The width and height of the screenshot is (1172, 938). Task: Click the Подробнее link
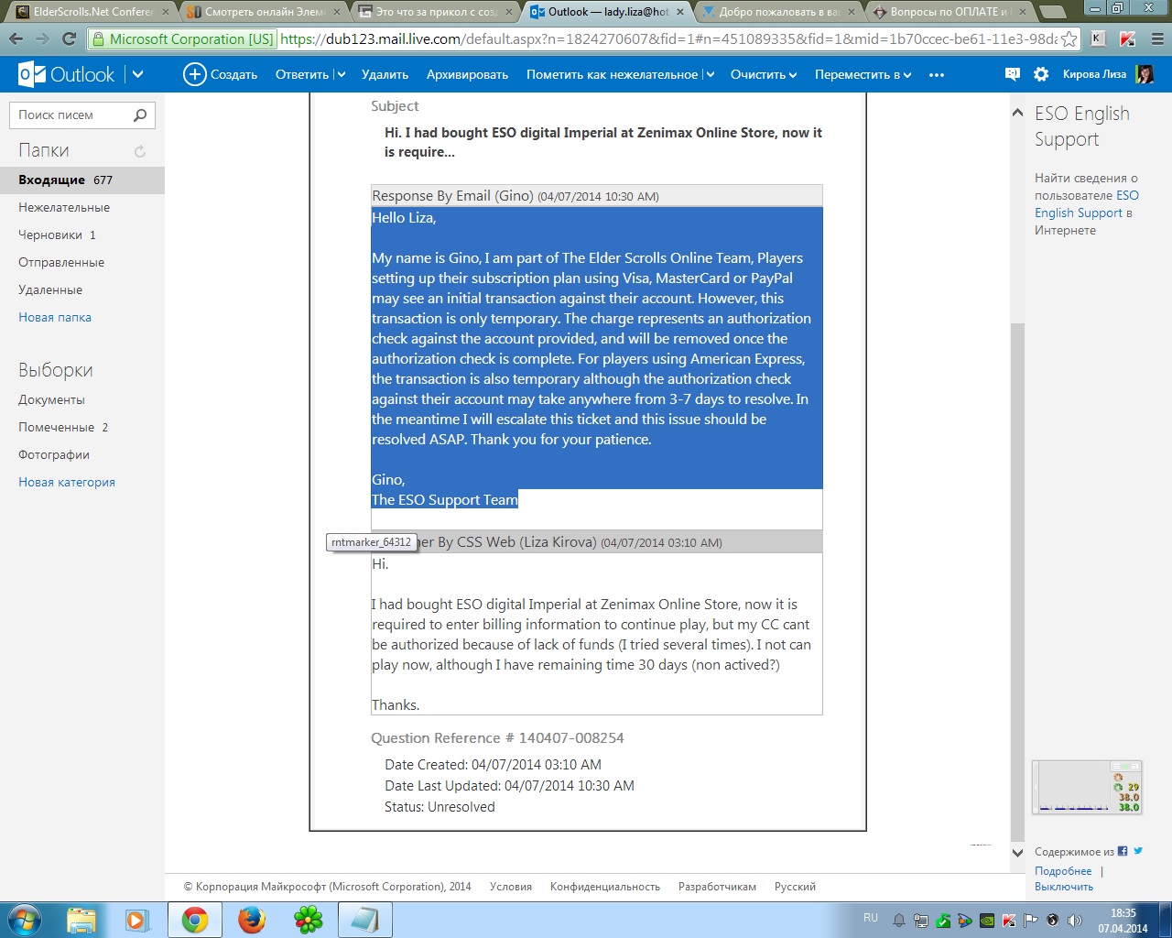pos(1063,871)
